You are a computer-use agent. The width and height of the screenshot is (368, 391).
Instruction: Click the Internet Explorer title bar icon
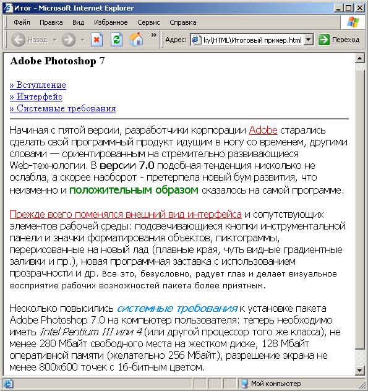7,7
